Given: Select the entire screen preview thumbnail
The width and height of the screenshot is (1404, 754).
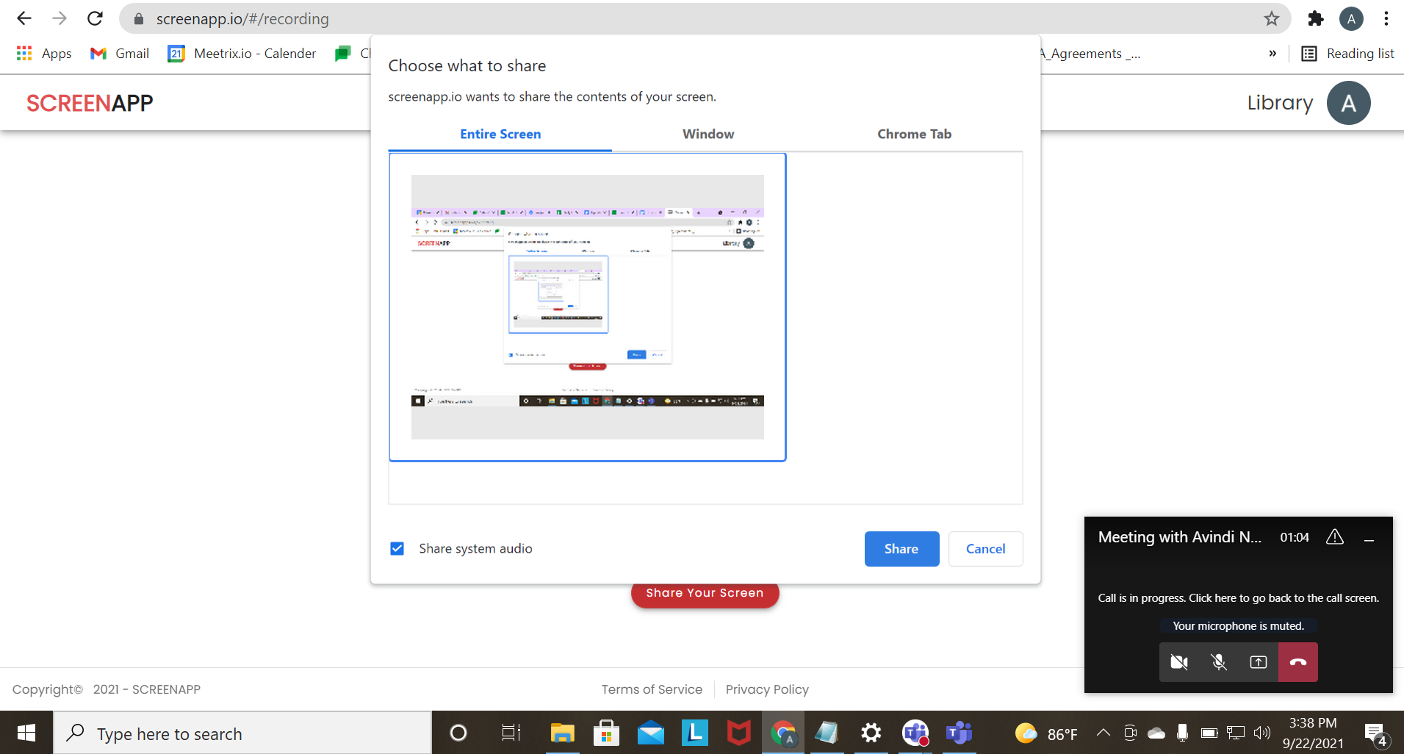Looking at the screenshot, I should coord(587,307).
